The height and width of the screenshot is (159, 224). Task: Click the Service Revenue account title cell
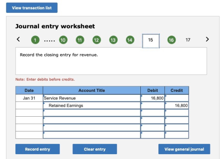point(92,98)
